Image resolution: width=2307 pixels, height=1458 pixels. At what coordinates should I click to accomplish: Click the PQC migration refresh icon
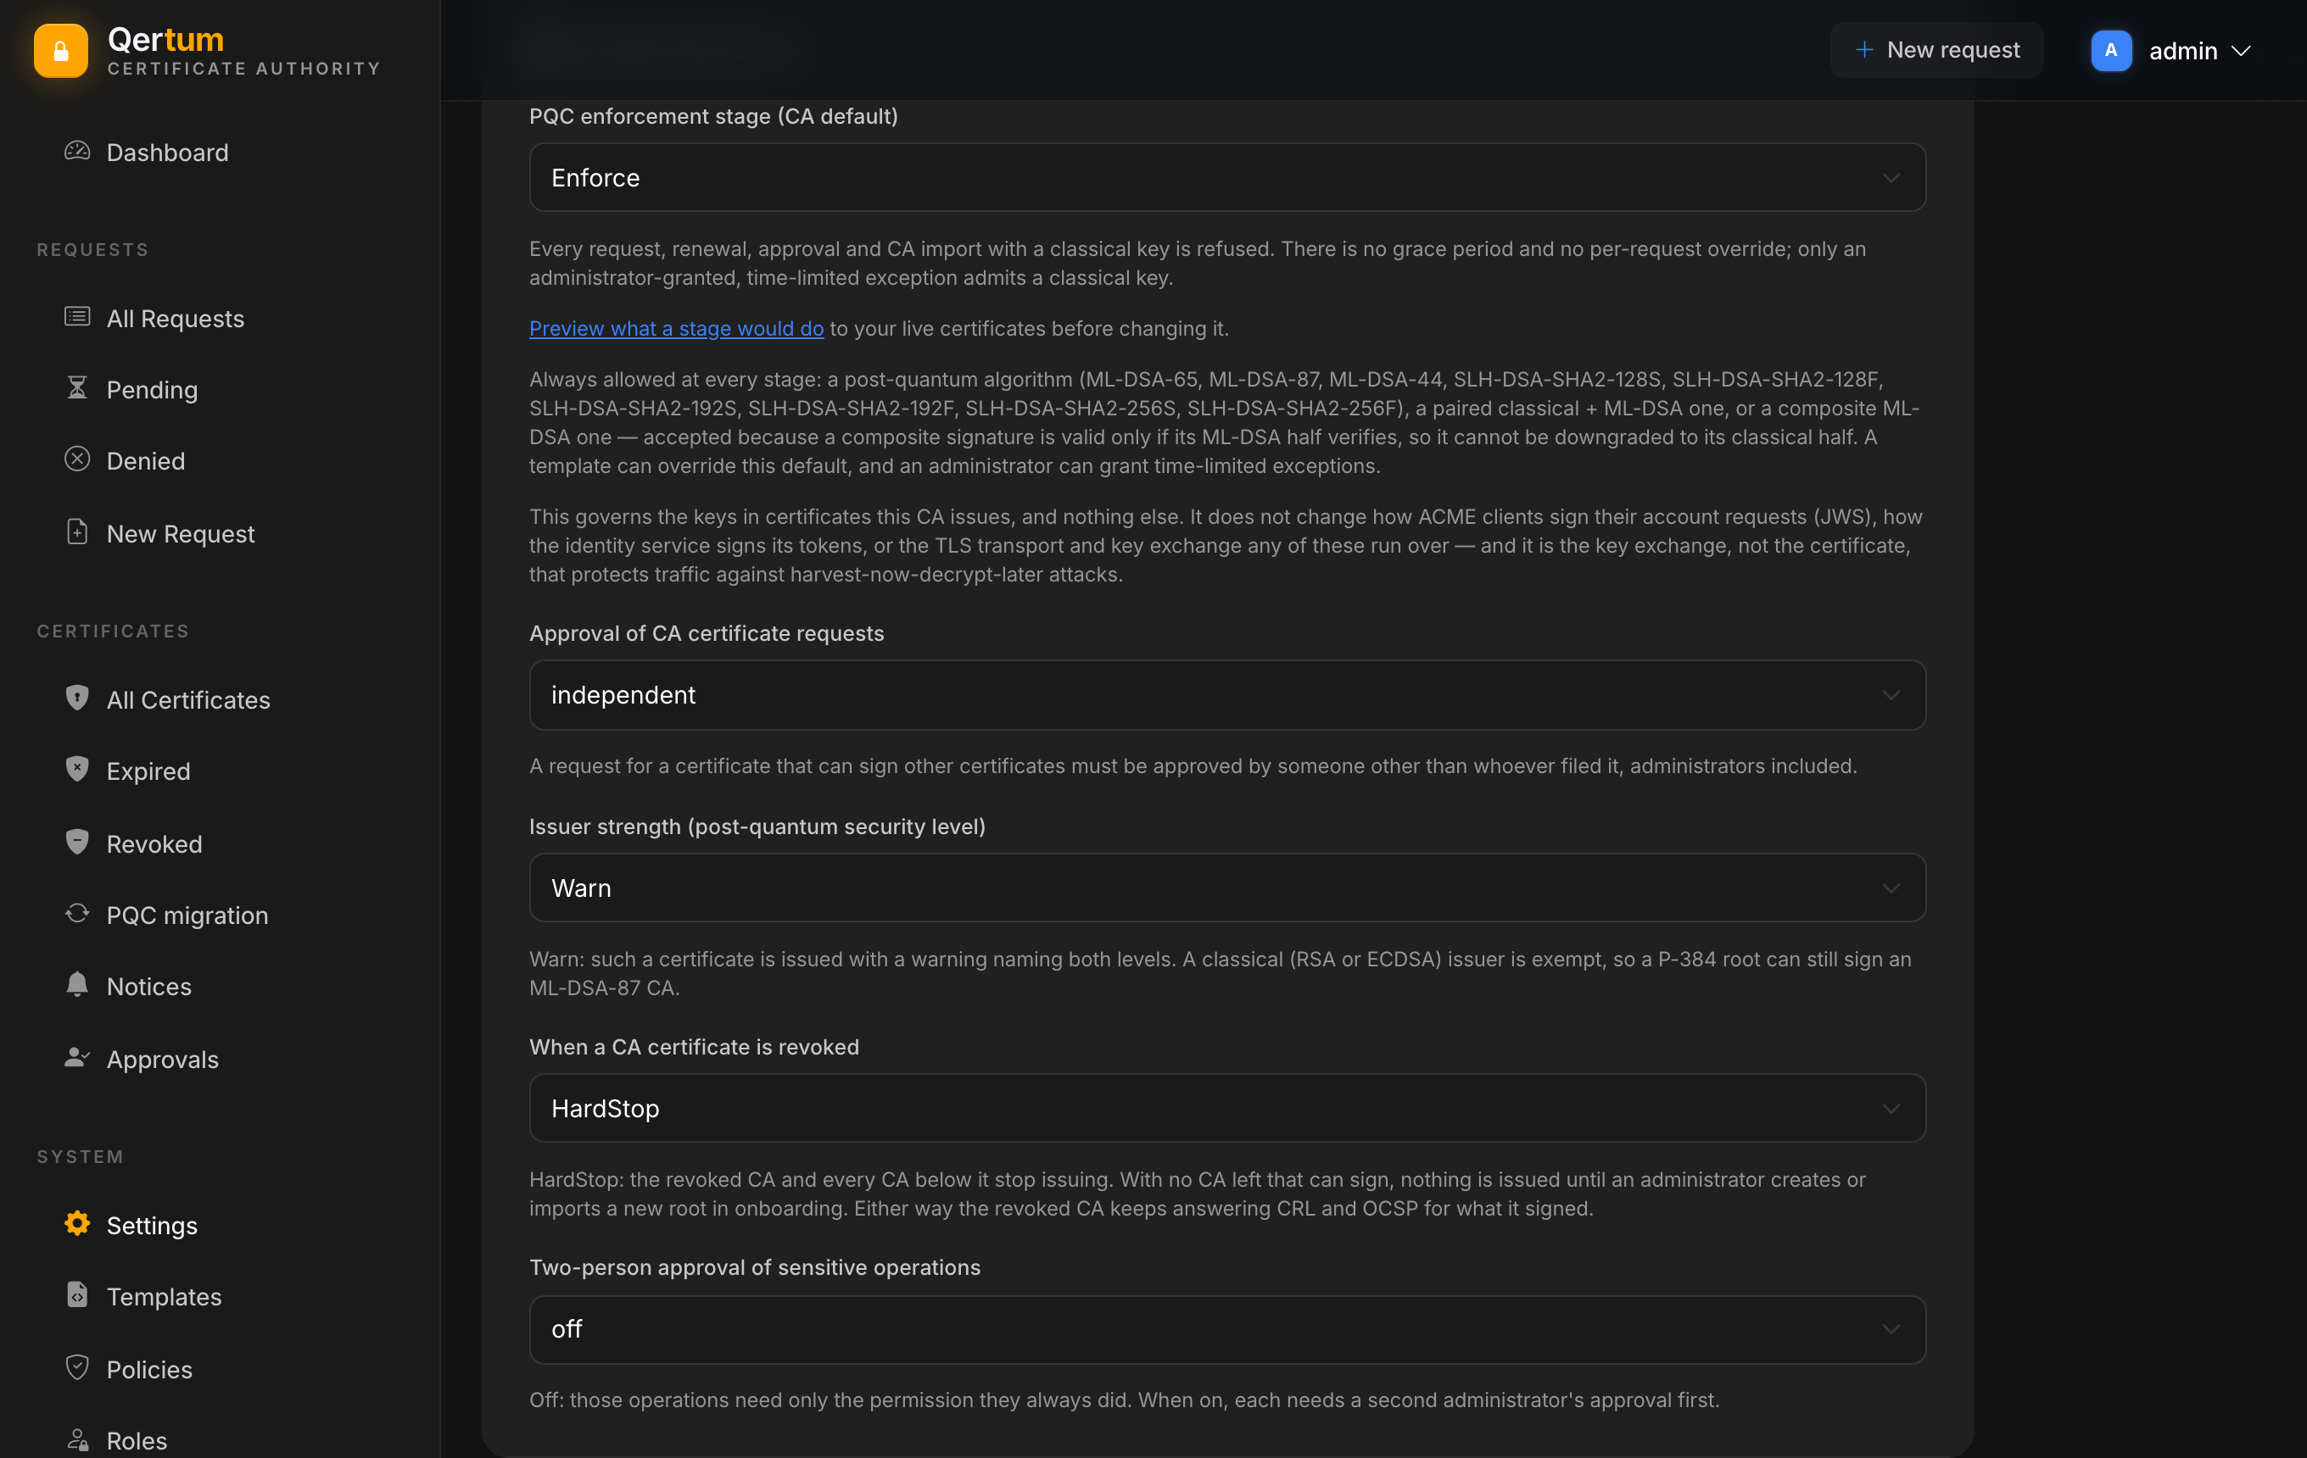coord(76,915)
